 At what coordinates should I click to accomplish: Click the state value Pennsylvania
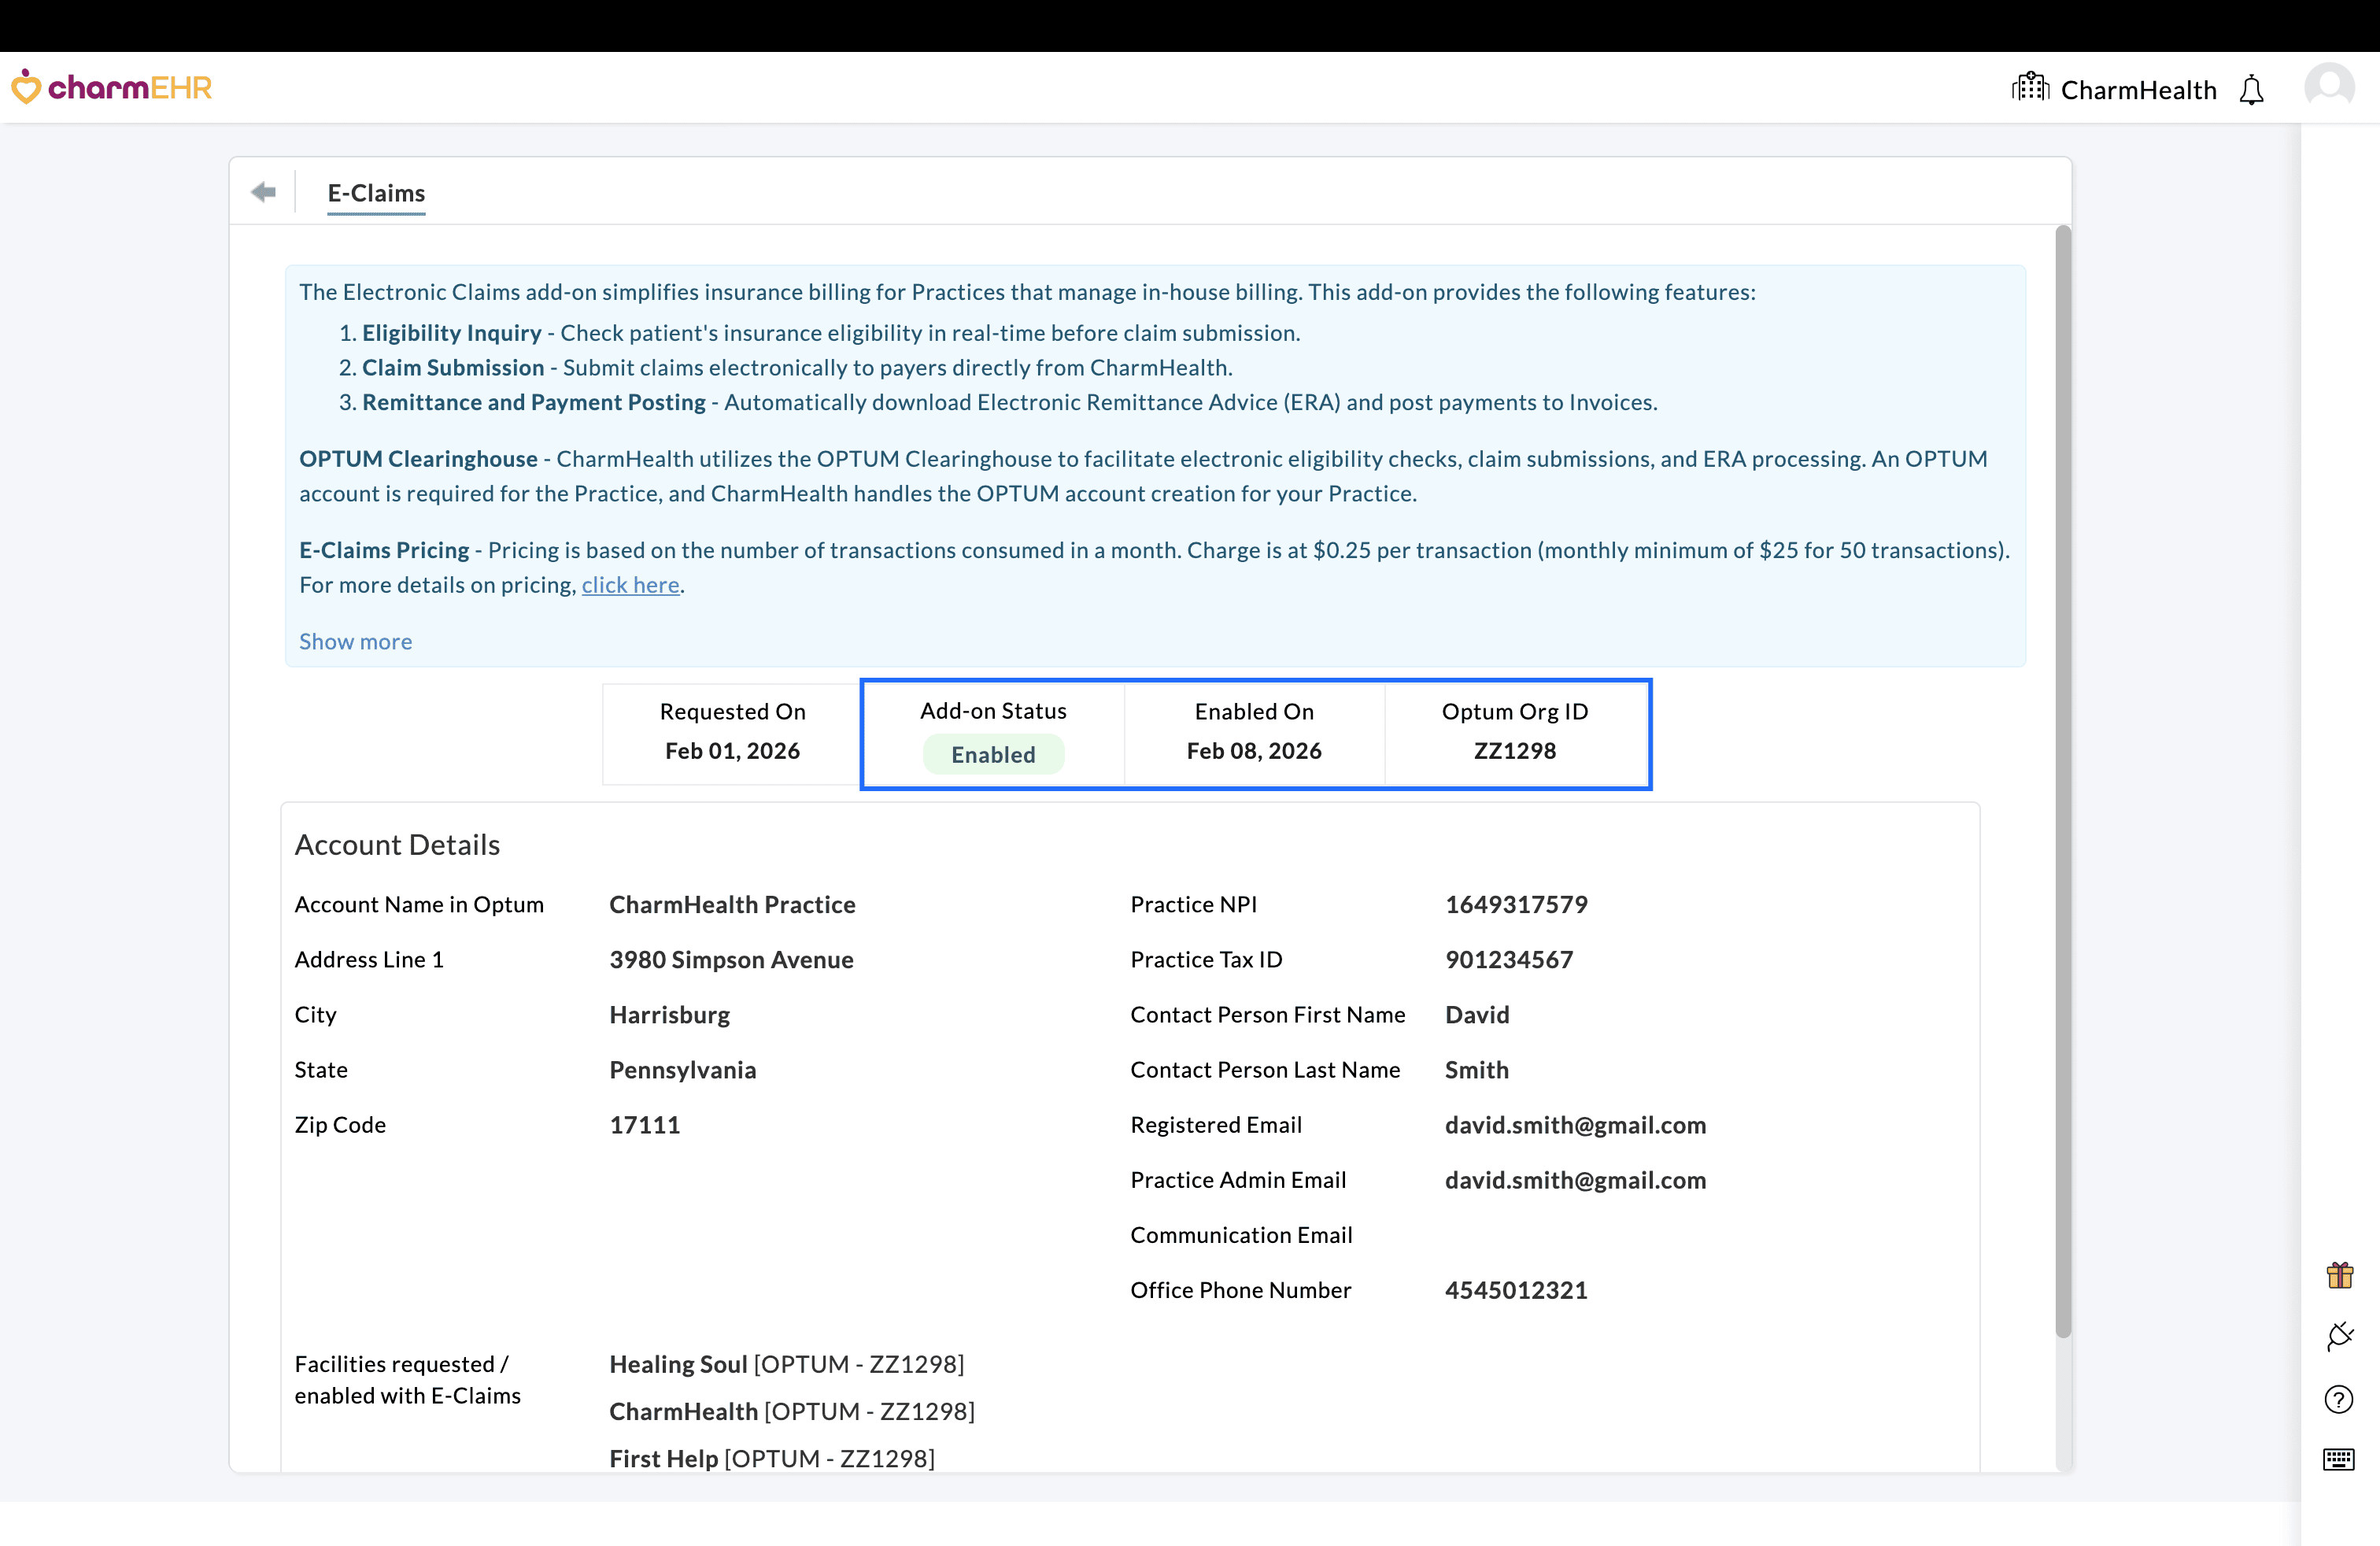(682, 1070)
